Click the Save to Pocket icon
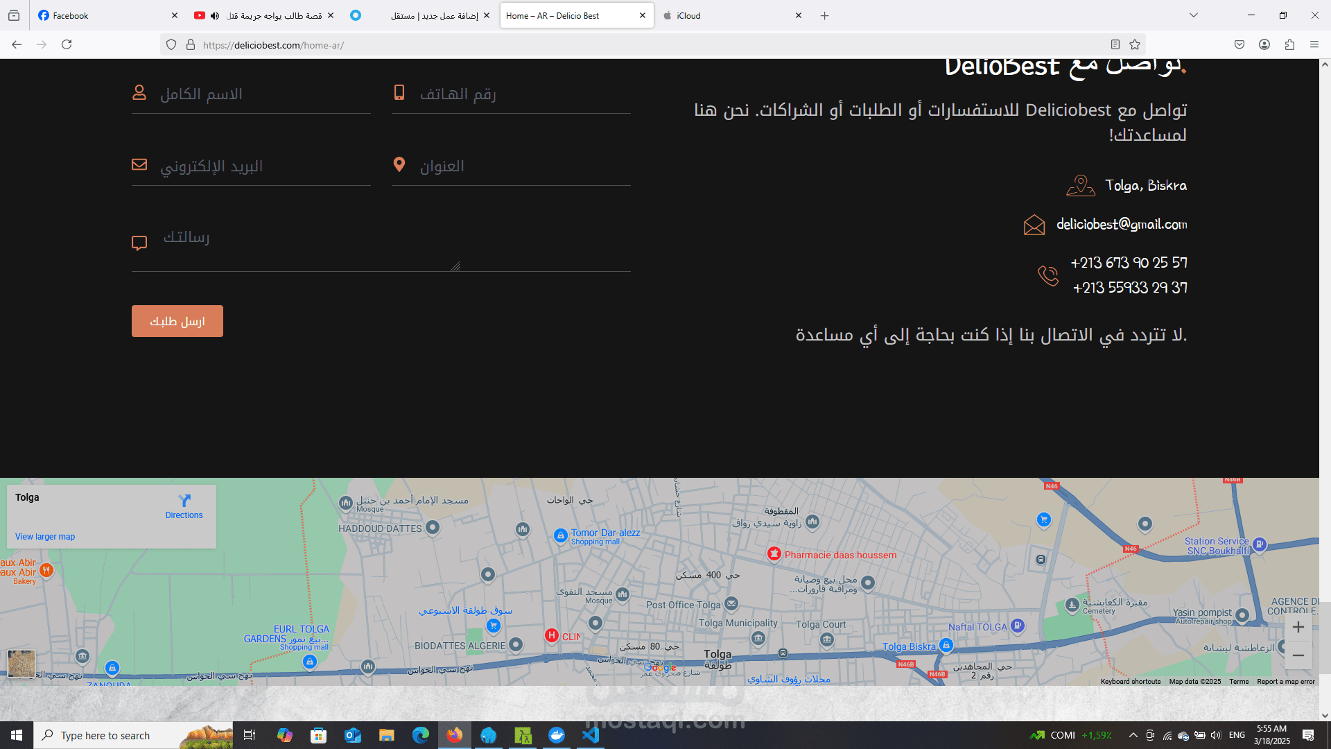The image size is (1331, 749). (1239, 44)
